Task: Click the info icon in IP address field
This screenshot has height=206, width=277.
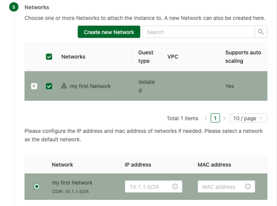Action: pos(175,186)
